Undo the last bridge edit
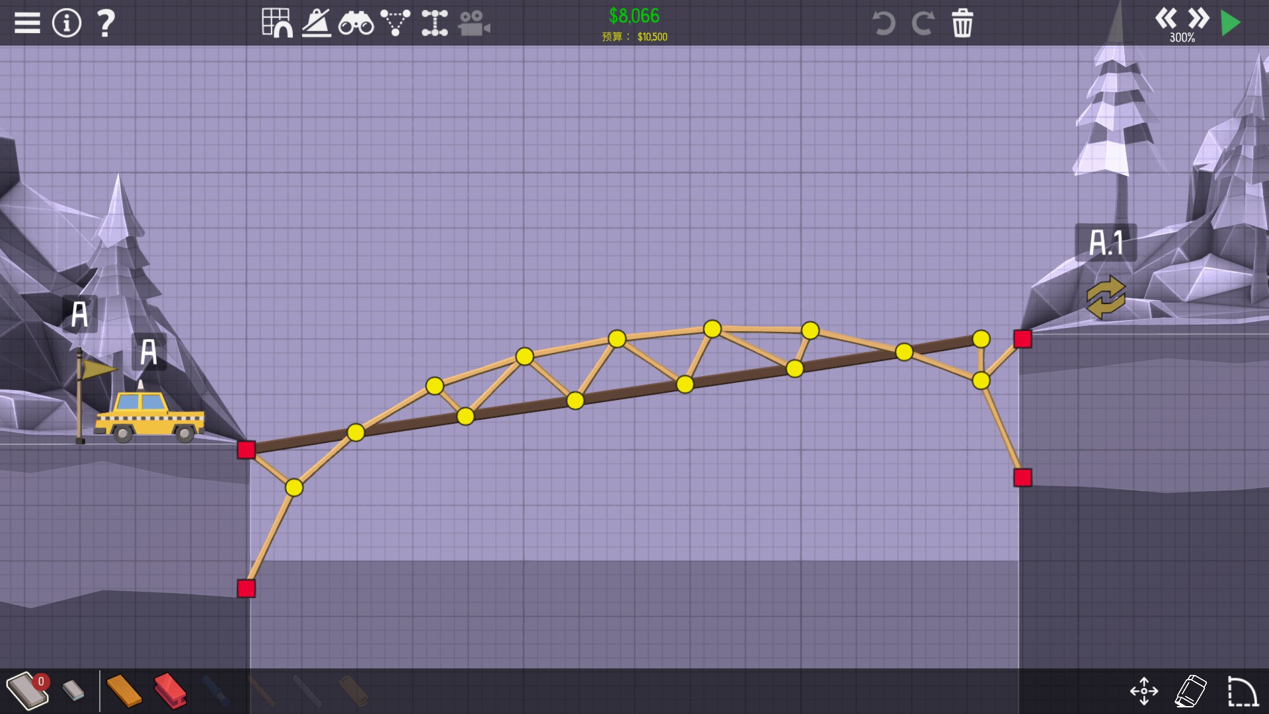The image size is (1269, 714). pyautogui.click(x=884, y=23)
